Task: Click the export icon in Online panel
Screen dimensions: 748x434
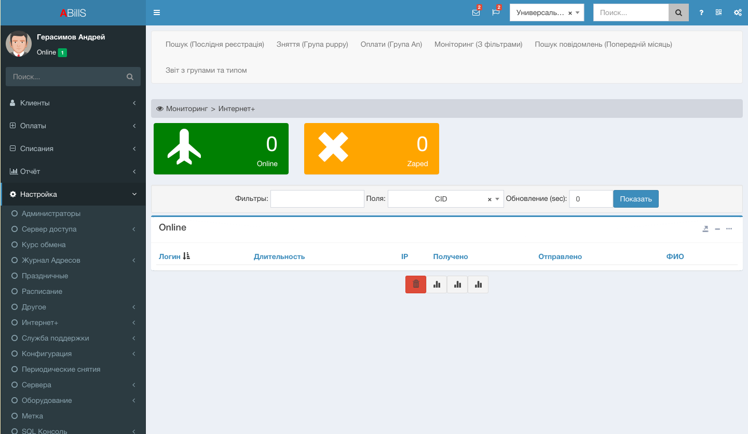Action: coord(705,229)
